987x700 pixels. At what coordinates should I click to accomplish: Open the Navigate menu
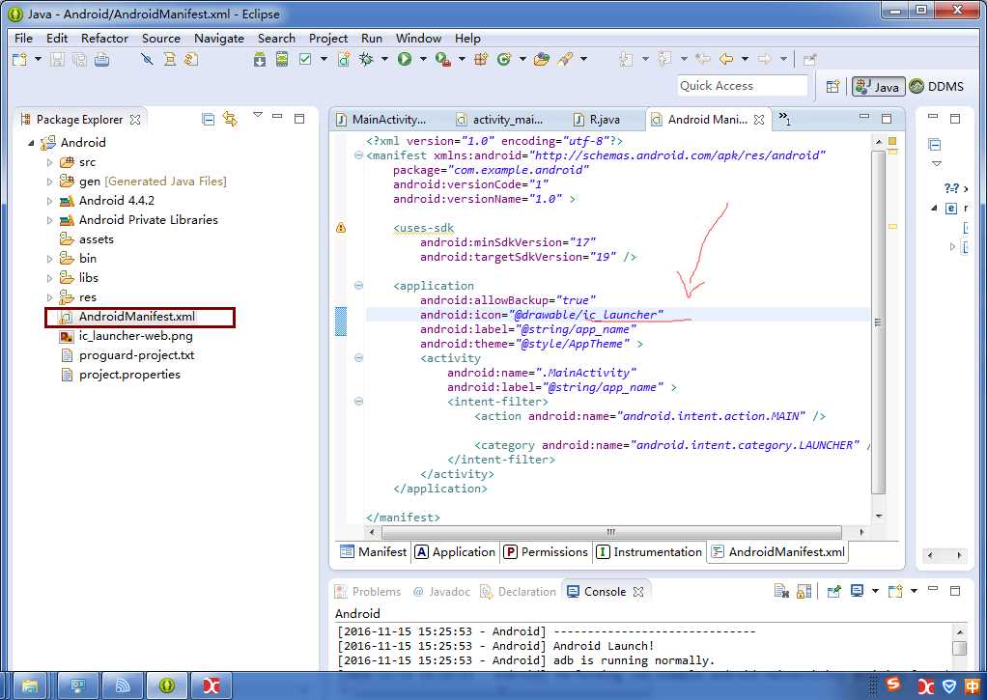click(219, 39)
